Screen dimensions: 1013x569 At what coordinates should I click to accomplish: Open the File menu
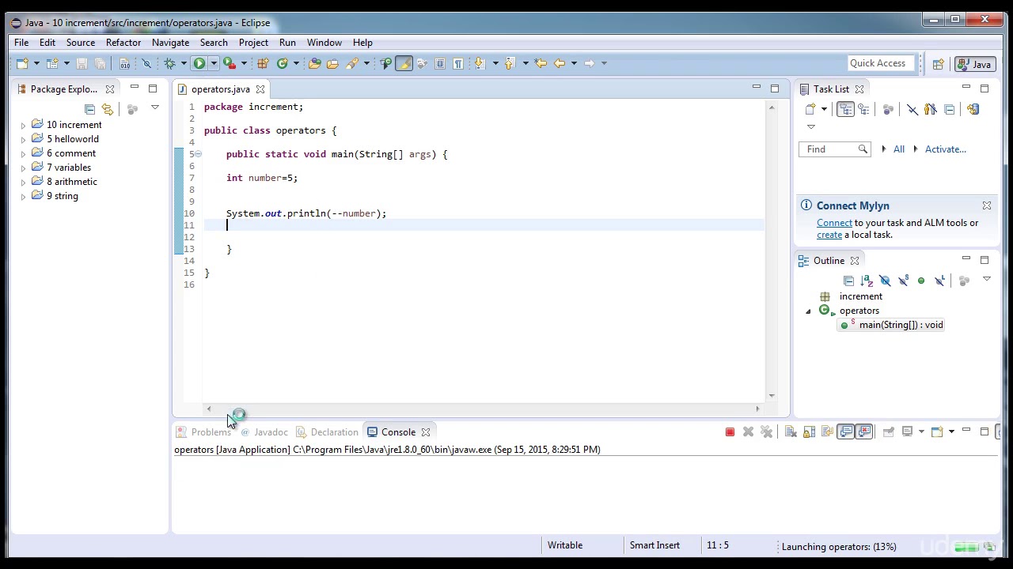pos(21,43)
